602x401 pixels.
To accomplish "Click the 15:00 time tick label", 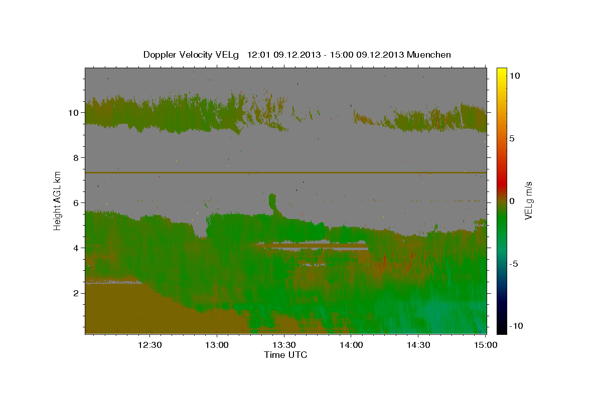I will coord(486,345).
